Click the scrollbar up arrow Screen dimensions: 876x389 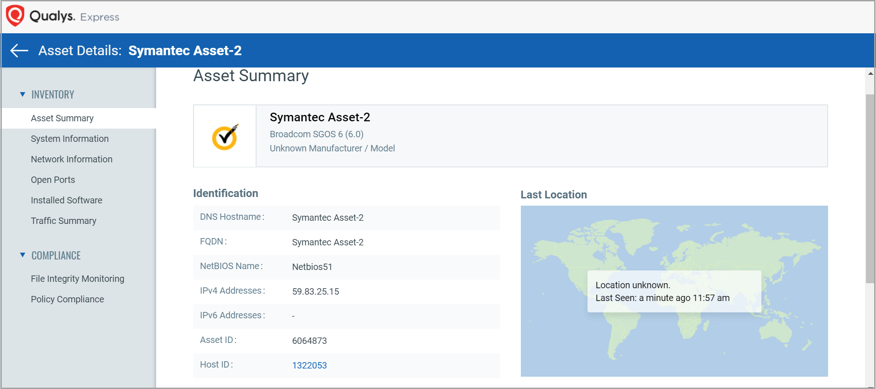(x=871, y=73)
